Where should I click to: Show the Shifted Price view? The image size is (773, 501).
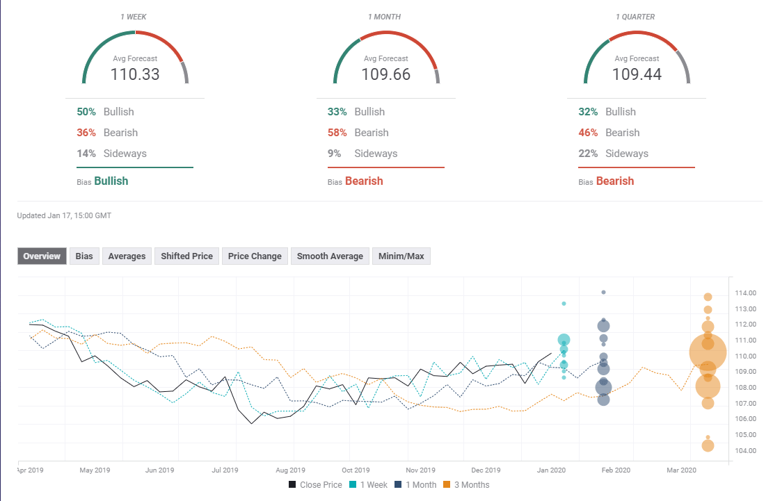(x=186, y=256)
